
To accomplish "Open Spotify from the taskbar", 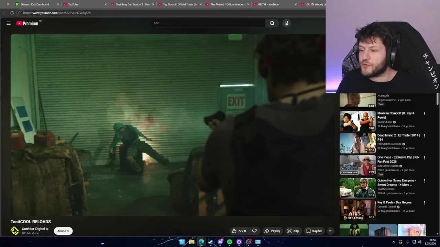I will click(x=230, y=242).
